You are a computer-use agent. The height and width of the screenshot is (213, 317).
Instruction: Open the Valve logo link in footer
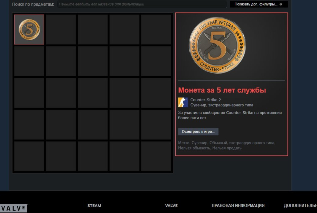point(14,208)
